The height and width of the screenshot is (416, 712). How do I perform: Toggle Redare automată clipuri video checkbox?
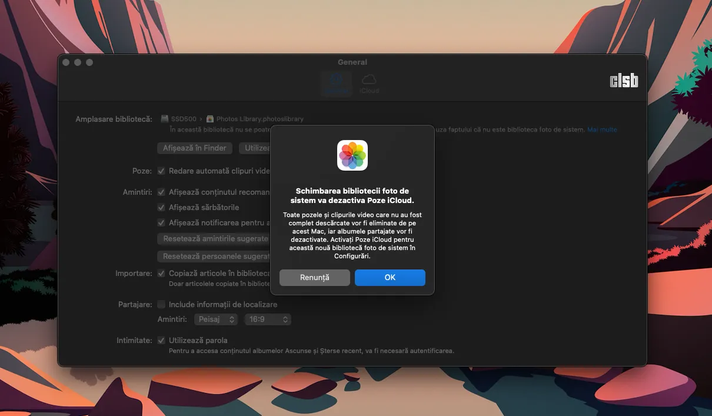coord(161,171)
